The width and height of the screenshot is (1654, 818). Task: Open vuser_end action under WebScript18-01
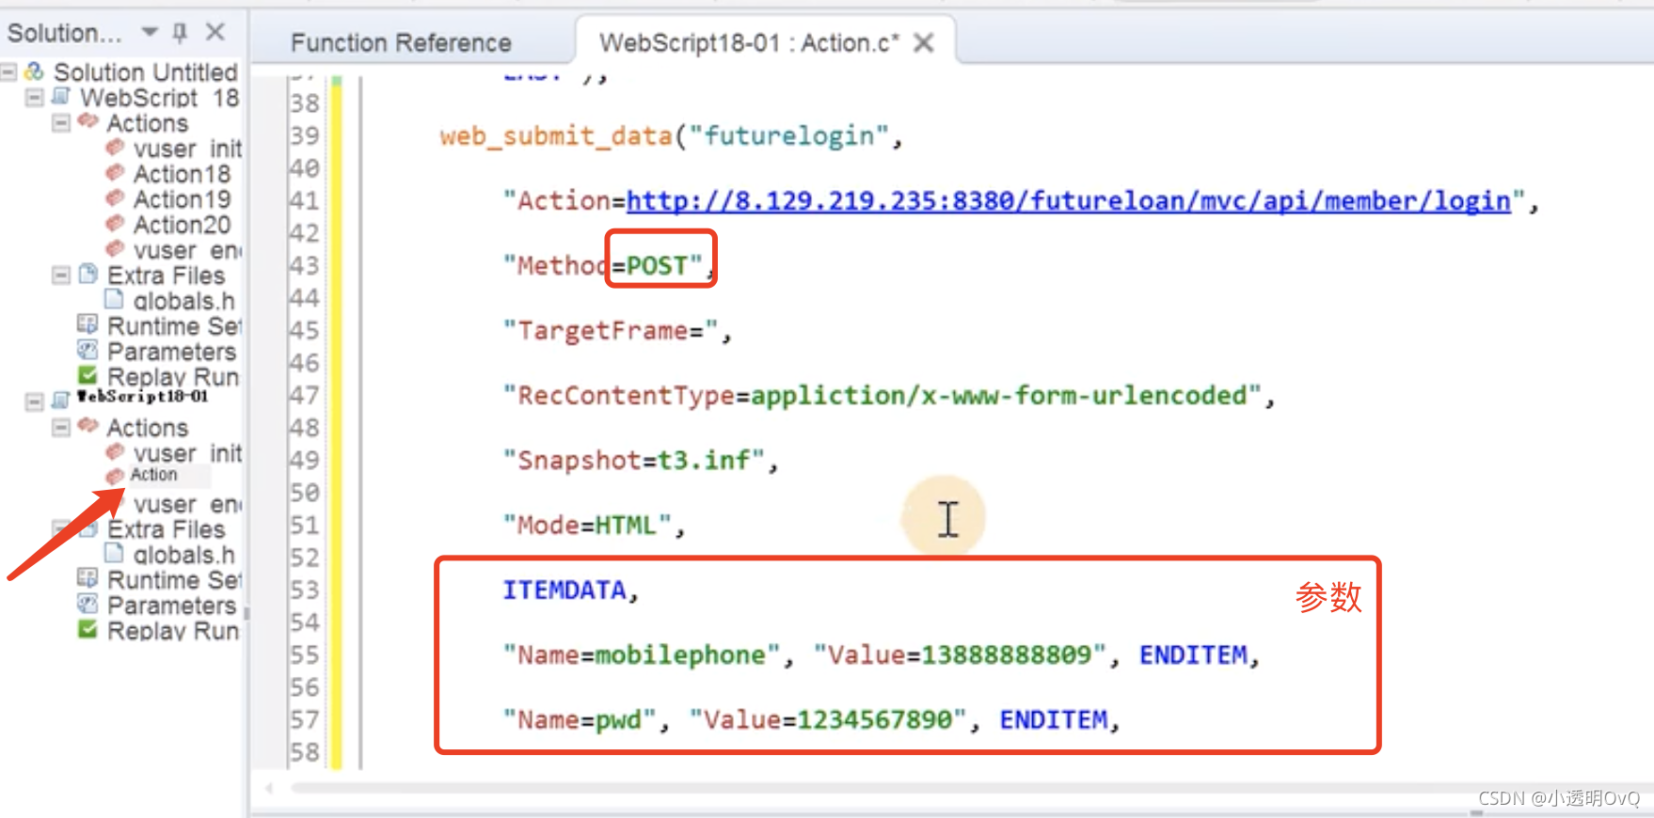187,504
